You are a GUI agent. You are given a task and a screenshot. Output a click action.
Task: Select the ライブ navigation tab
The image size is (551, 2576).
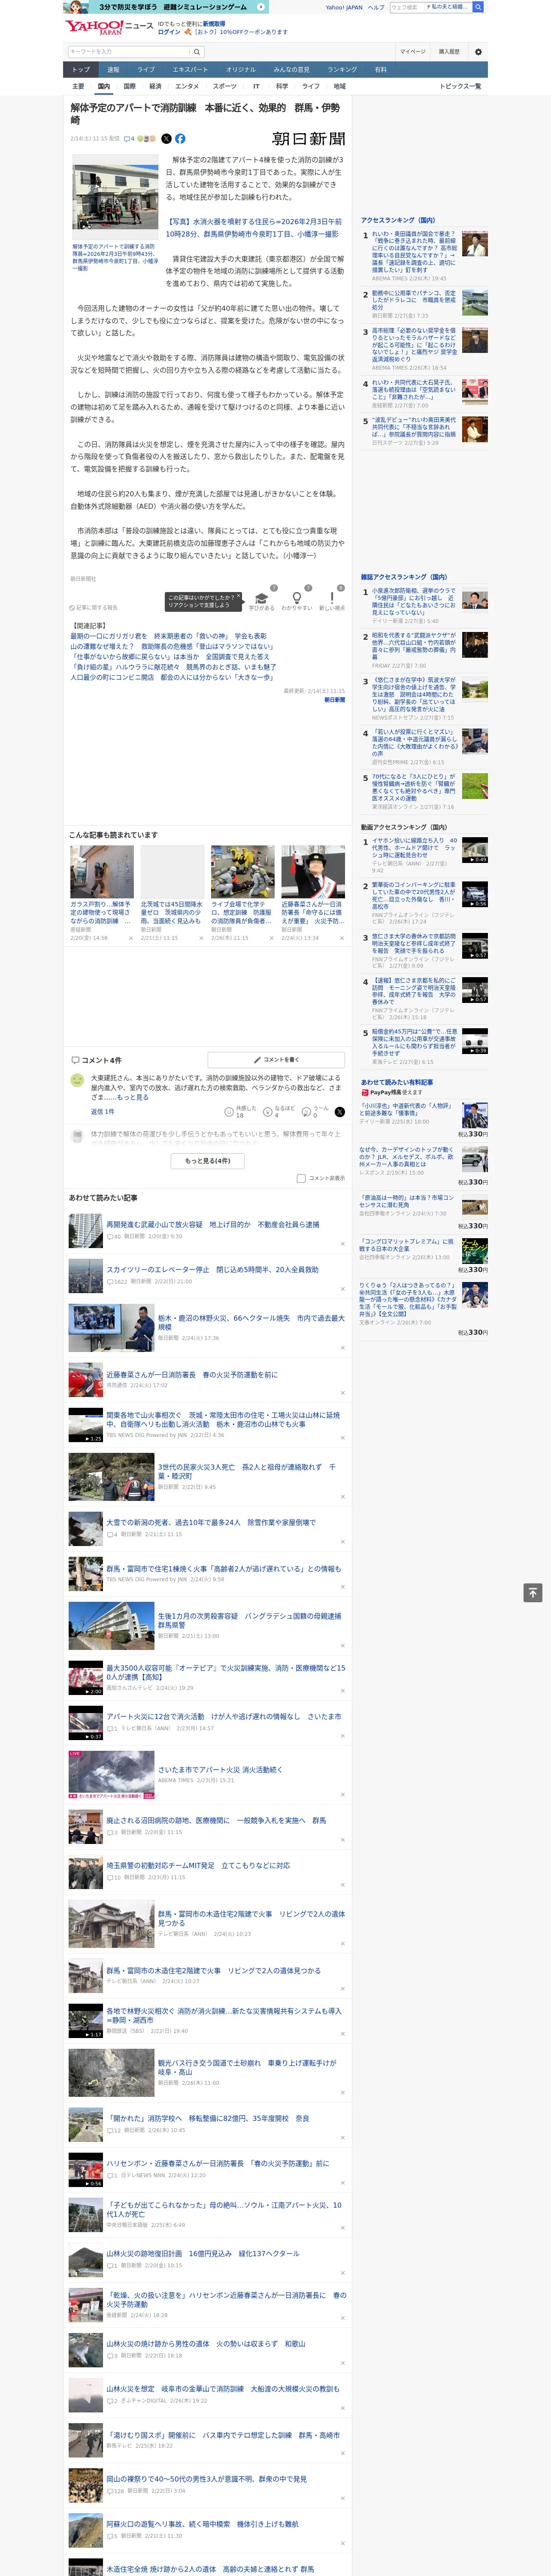pyautogui.click(x=146, y=70)
